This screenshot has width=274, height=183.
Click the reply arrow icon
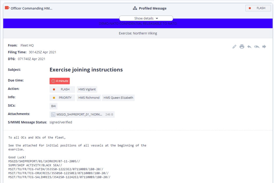pos(249,47)
